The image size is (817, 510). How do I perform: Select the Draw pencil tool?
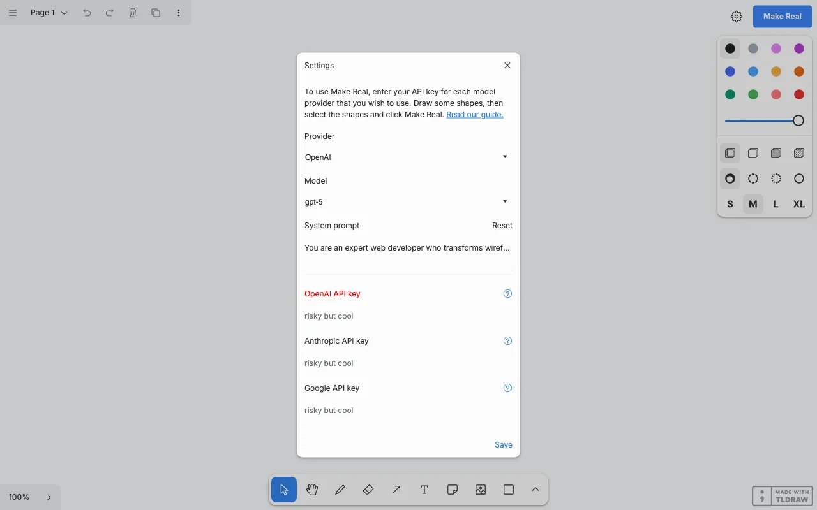340,490
